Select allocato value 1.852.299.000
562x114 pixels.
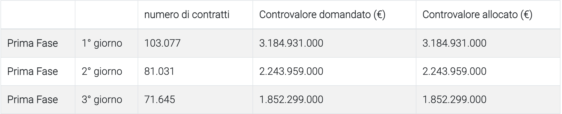(454, 99)
